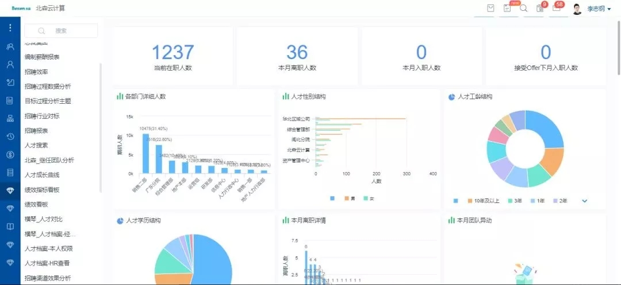Open the 李志钢 user dropdown
The height and width of the screenshot is (285, 621).
pyautogui.click(x=599, y=9)
